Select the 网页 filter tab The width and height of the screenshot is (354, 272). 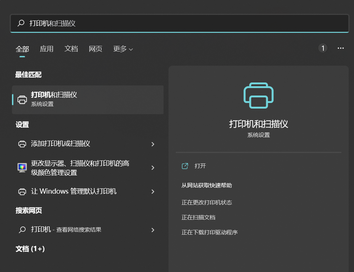click(96, 49)
